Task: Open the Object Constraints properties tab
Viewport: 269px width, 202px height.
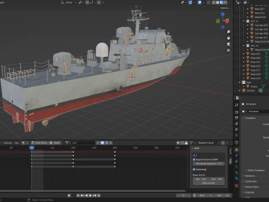Action: pyautogui.click(x=236, y=161)
